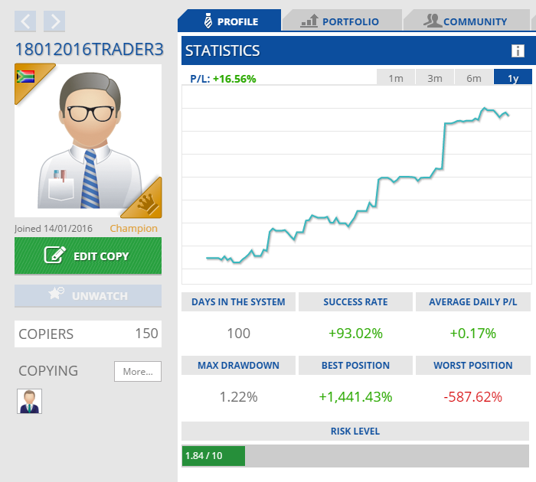The image size is (536, 482).
Task: Click the previous trader left arrow
Action: pyautogui.click(x=25, y=21)
